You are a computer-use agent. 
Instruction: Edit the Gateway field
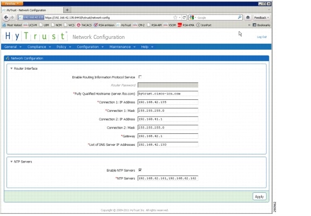click(168, 136)
